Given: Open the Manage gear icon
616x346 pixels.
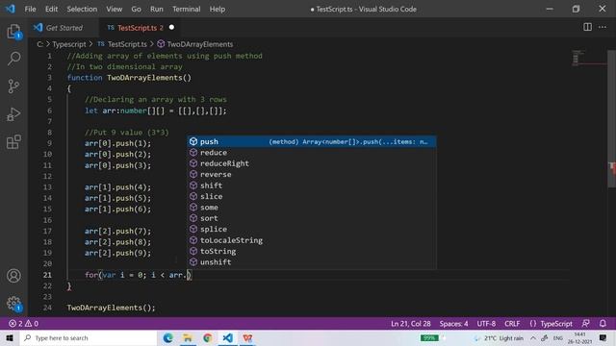Looking at the screenshot, I should [x=13, y=303].
